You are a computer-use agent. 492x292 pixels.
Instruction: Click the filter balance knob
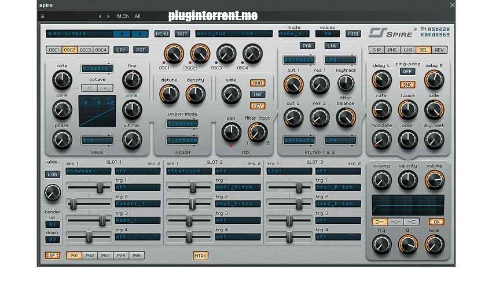click(346, 117)
